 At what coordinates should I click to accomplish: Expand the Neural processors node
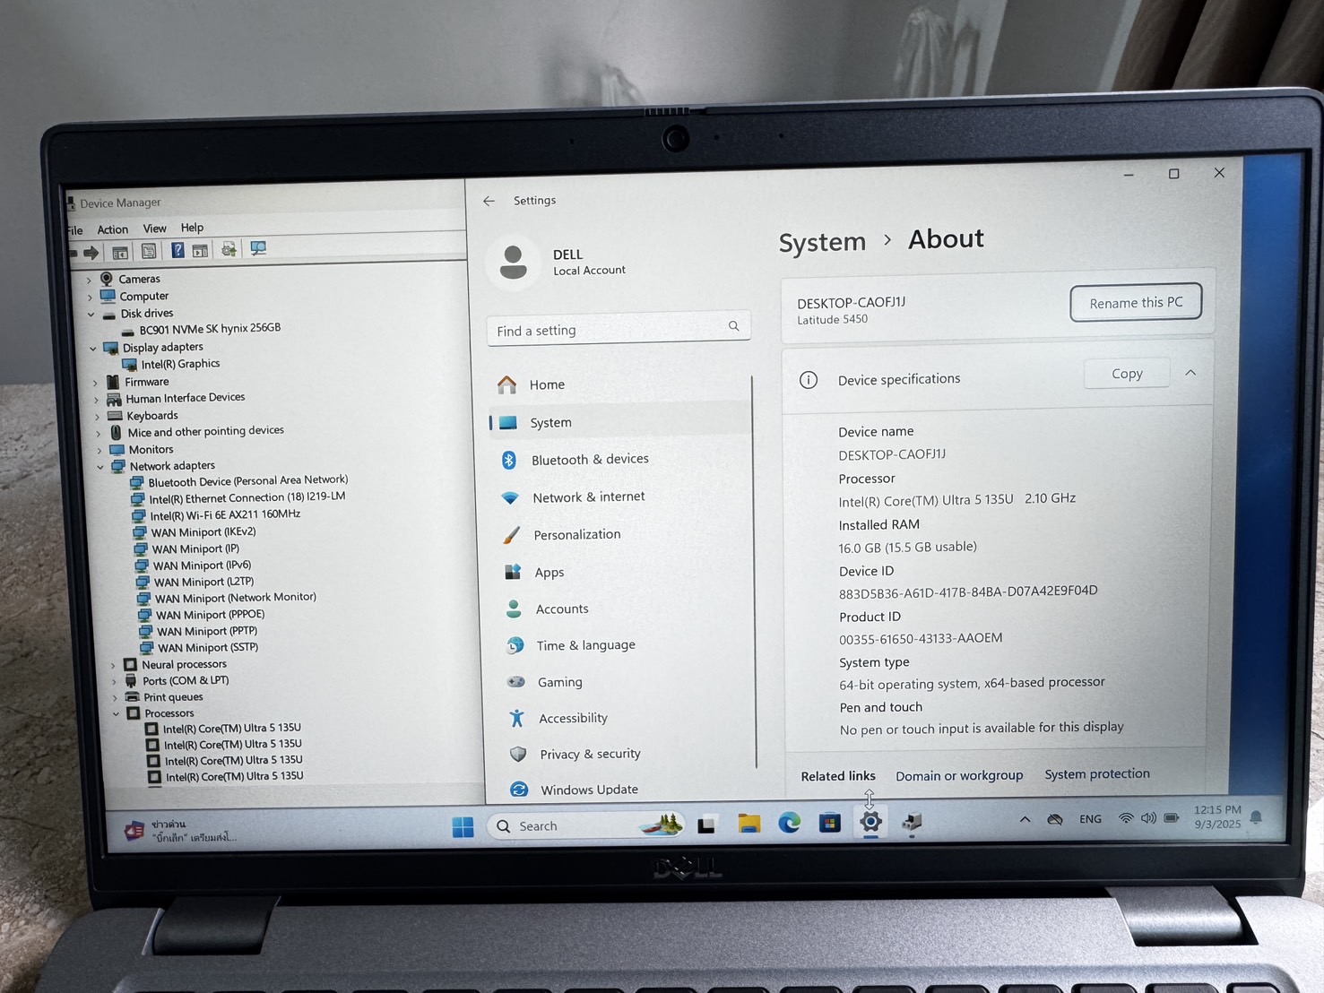pos(113,666)
